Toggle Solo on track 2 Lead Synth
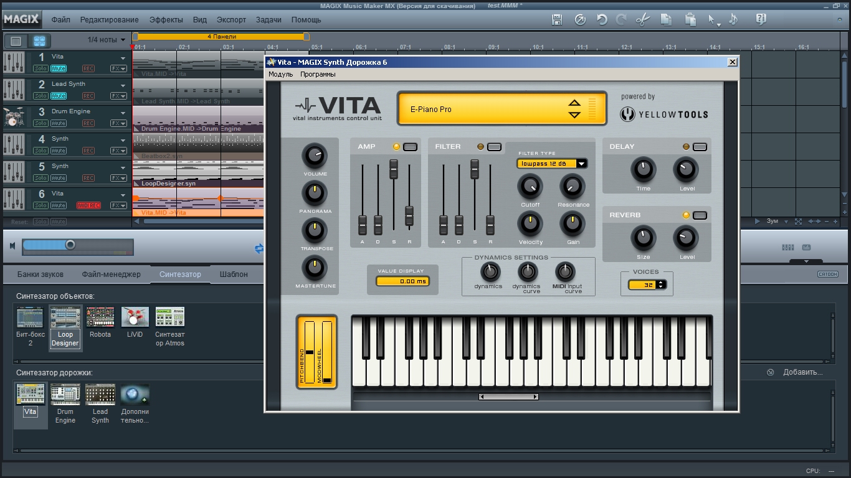 (x=40, y=96)
